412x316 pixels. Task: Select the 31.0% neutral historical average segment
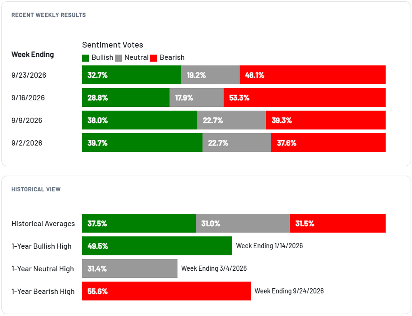coord(243,223)
